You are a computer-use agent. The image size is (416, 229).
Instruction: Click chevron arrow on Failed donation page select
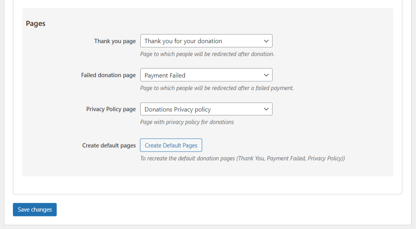pos(266,75)
